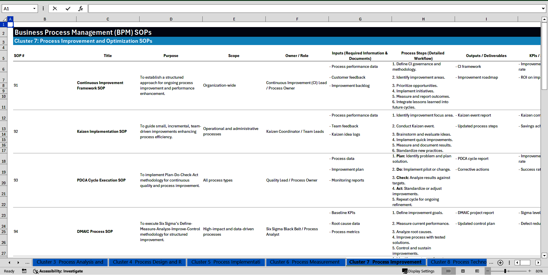Image resolution: width=548 pixels, height=275 pixels.
Task: Open Cluster 4 Process Design sheet tab
Action: 147,262
